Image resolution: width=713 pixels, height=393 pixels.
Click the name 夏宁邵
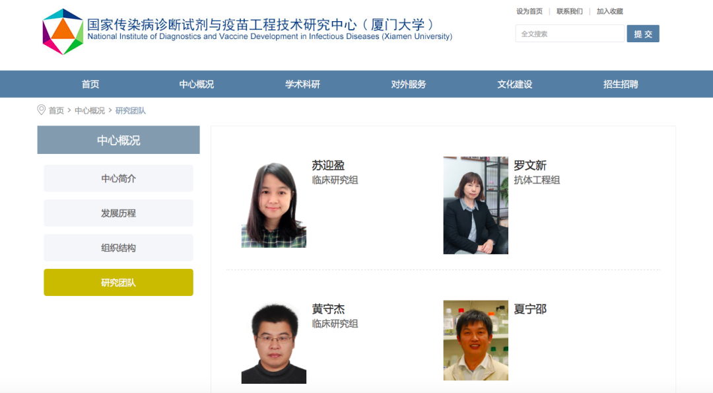coord(530,309)
